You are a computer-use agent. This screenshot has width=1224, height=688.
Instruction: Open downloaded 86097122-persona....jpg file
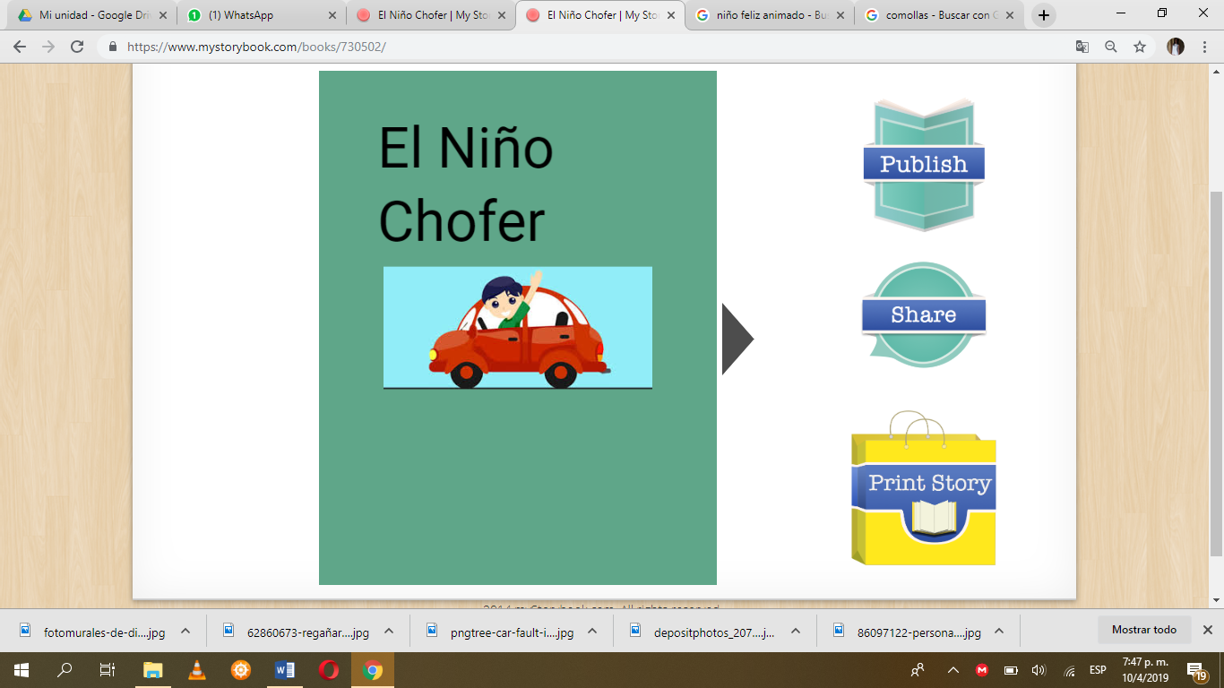coord(907,632)
